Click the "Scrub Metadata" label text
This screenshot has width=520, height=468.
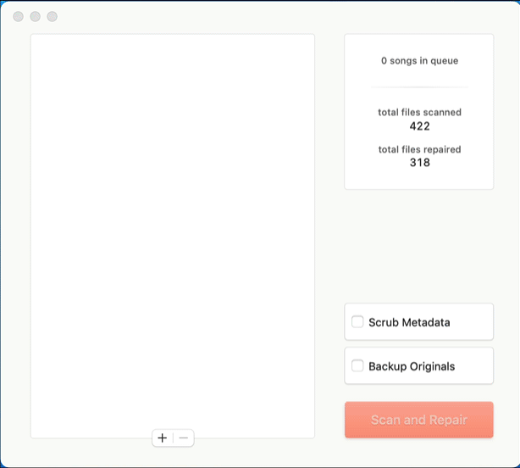pos(409,322)
